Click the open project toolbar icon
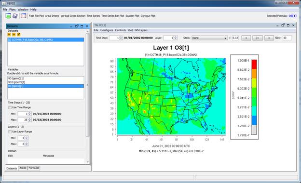301x183 pixels. [8, 16]
